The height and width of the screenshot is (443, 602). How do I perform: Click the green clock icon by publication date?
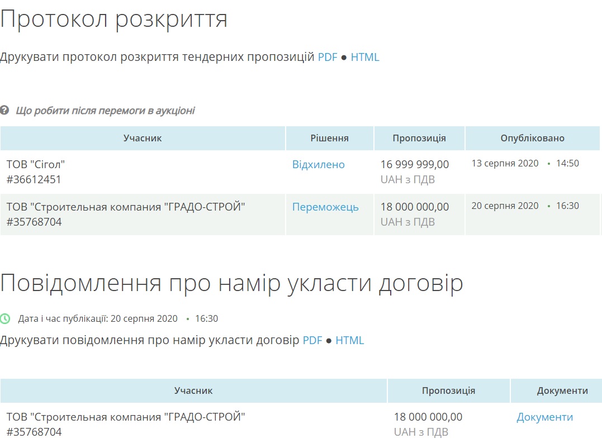5,318
